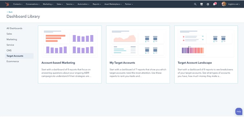Click the My Target Accounts title
Image resolution: width=244 pixels, height=117 pixels.
(x=122, y=63)
